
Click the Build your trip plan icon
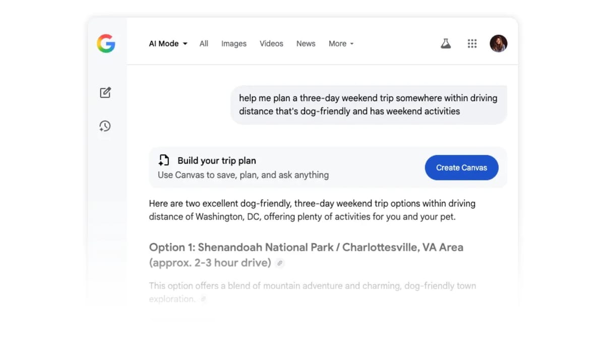coord(163,160)
